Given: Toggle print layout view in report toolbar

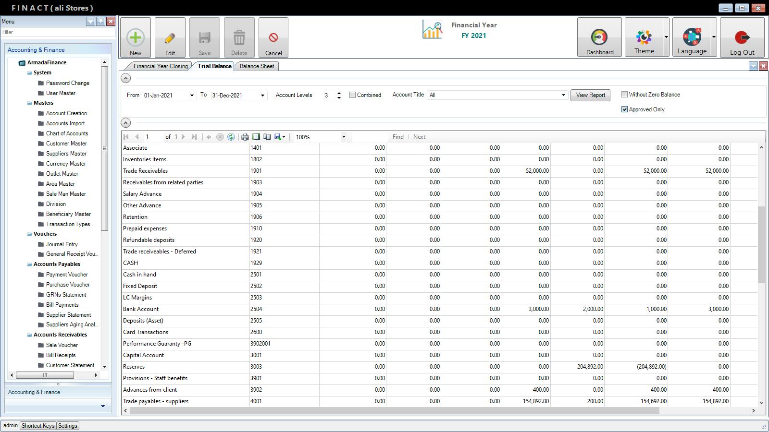Looking at the screenshot, I should coord(256,137).
